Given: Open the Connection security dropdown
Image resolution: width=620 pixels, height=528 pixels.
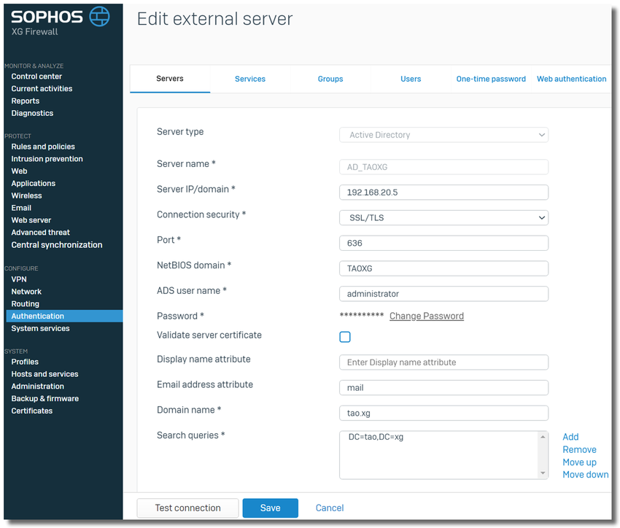Looking at the screenshot, I should (x=443, y=217).
